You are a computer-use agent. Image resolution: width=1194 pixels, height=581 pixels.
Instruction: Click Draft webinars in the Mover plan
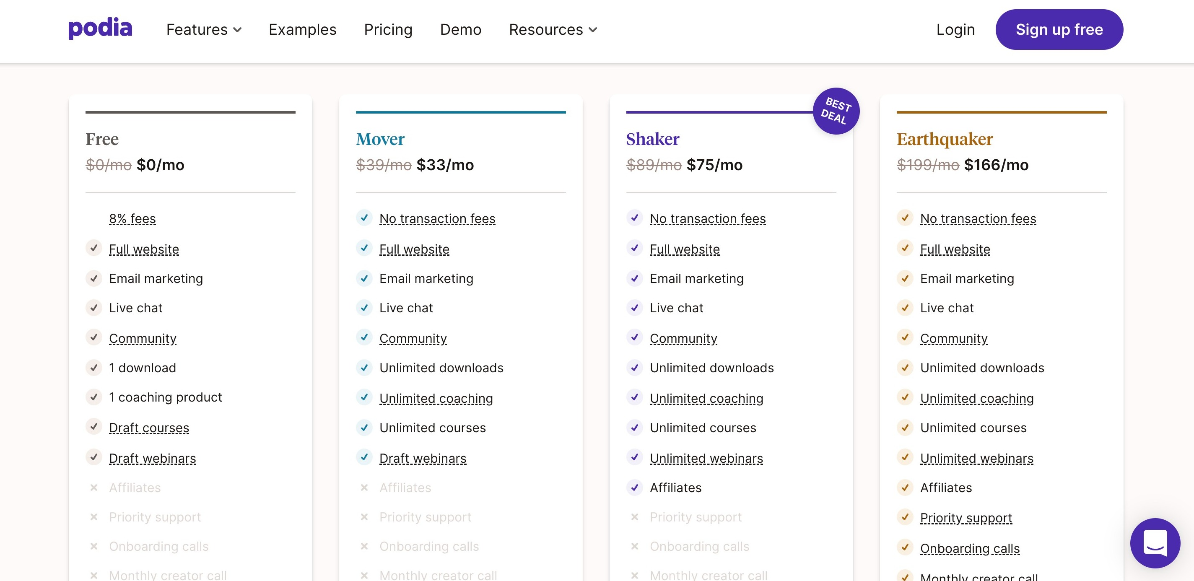[423, 458]
